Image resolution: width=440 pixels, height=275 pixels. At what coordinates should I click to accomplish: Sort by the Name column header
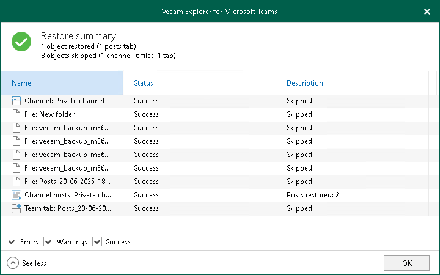(21, 83)
